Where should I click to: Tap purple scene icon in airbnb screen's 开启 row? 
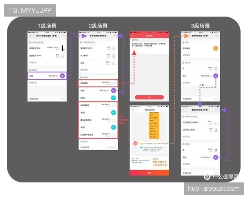(x=62, y=76)
